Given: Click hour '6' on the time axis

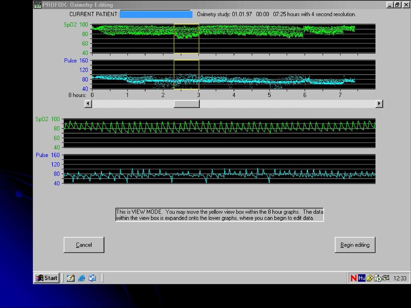Looking at the screenshot, I should (x=304, y=95).
